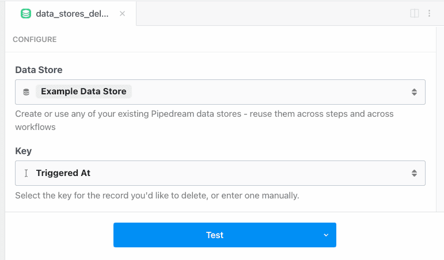Screen dimensions: 444x260
Task: Open the vertical three-dot options menu
Action: (429, 13)
